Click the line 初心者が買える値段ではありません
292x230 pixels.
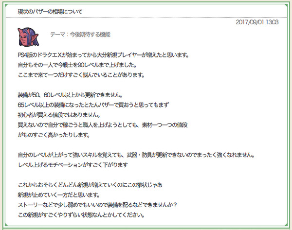(x=59, y=115)
